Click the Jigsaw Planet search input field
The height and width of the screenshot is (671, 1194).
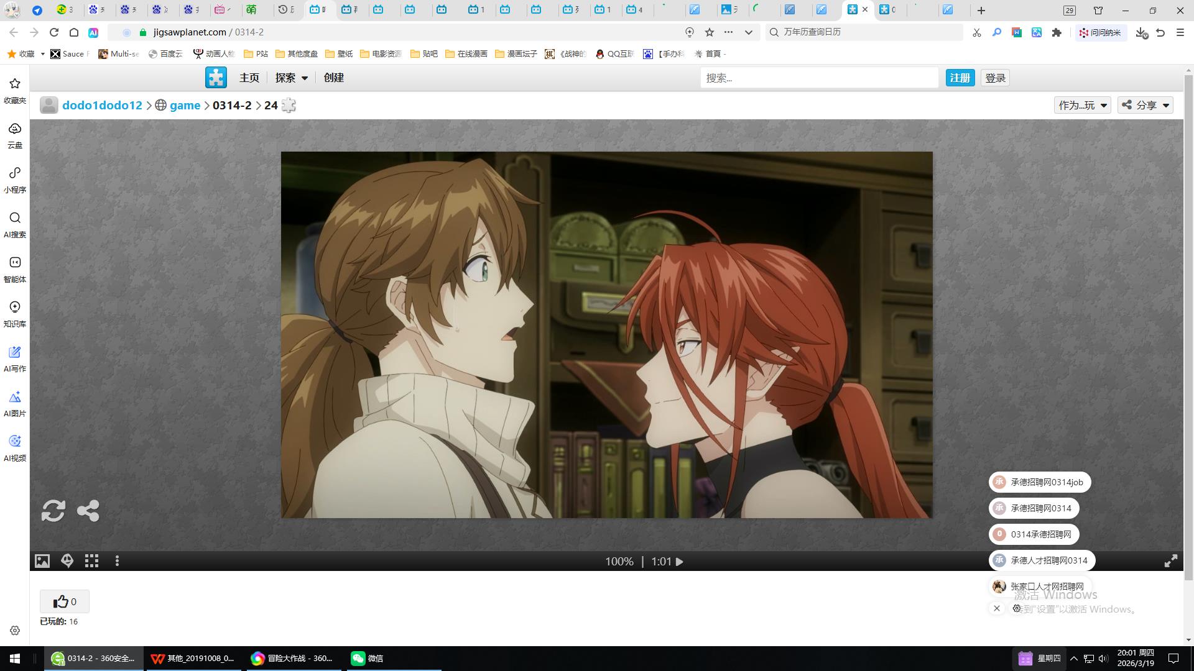click(x=818, y=78)
